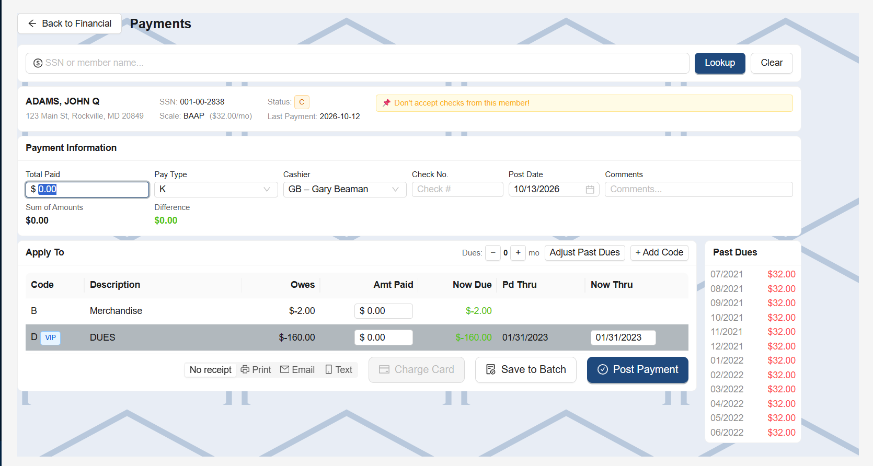Image resolution: width=873 pixels, height=466 pixels.
Task: Select the No receipt option
Action: tap(211, 370)
